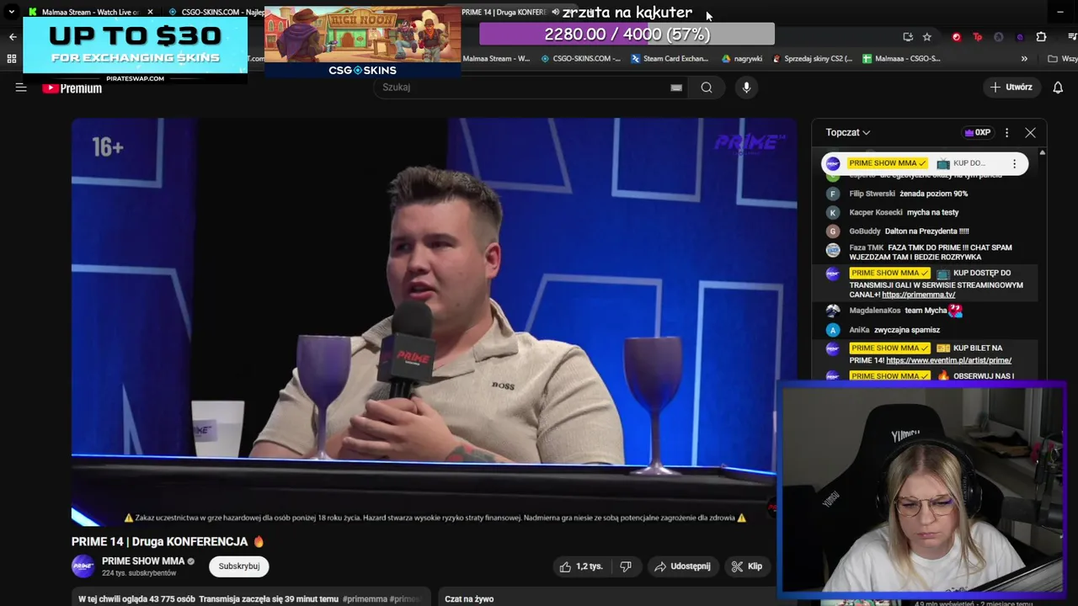The image size is (1078, 606).
Task: Dislike the video with thumbs down
Action: coord(626,566)
